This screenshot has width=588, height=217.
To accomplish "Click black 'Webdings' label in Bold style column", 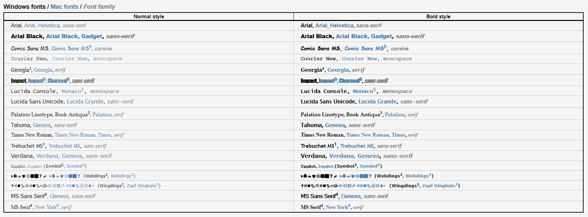I will pyautogui.click(x=388, y=176).
